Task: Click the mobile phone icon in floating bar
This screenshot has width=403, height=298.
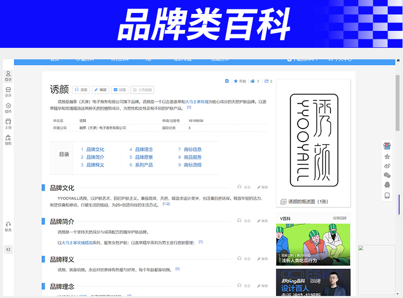Action: coord(387,195)
